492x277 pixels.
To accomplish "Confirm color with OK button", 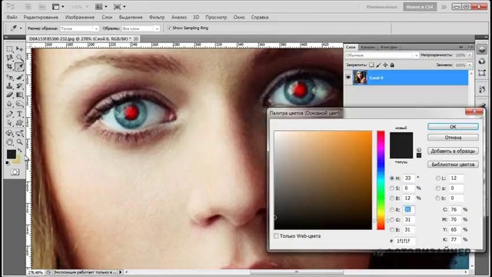I will pyautogui.click(x=453, y=126).
